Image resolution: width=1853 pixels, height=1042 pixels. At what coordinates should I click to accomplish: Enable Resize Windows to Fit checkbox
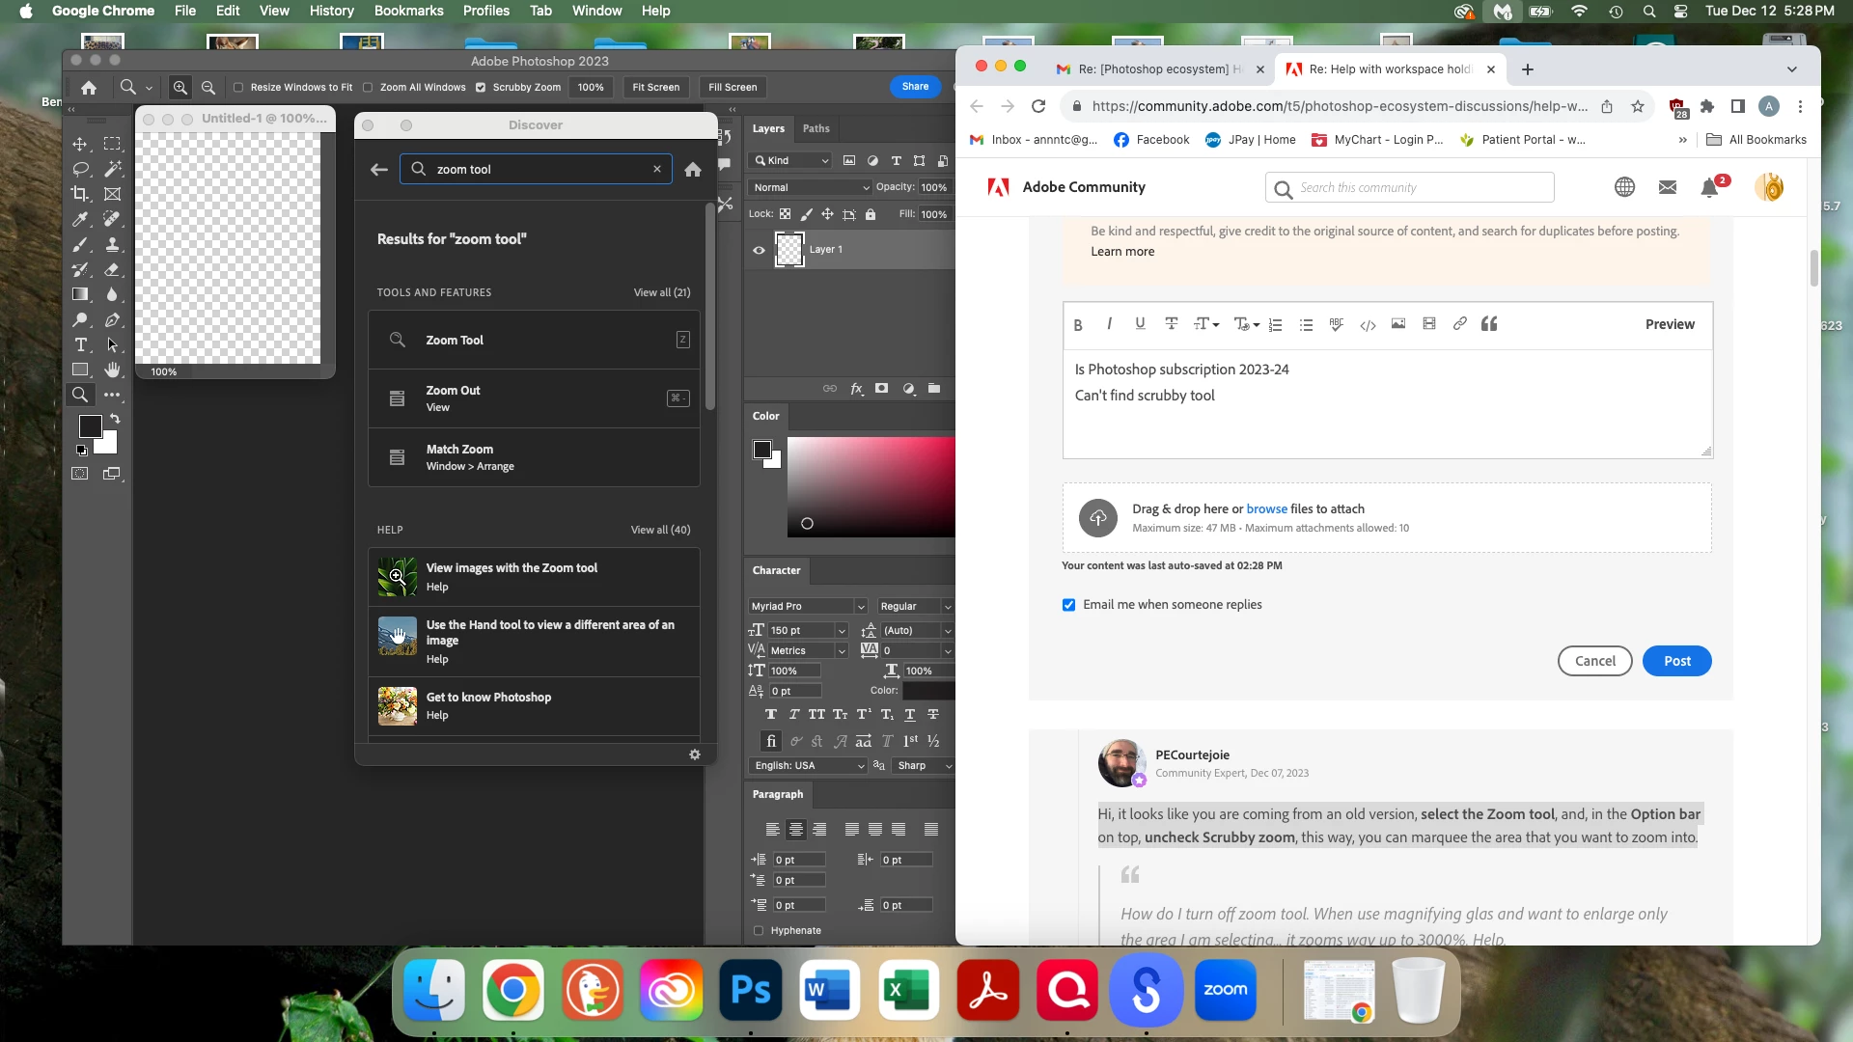click(238, 88)
